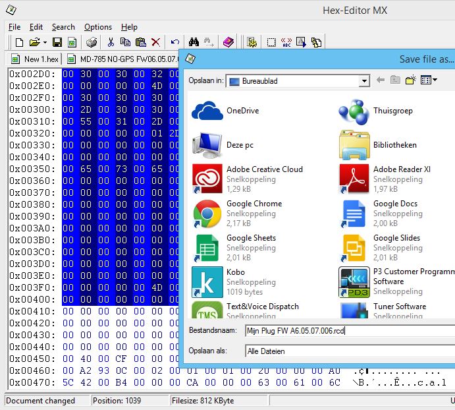Switch to the New 1.hex tab
Viewport: 455px width, 410px height.
click(35, 59)
